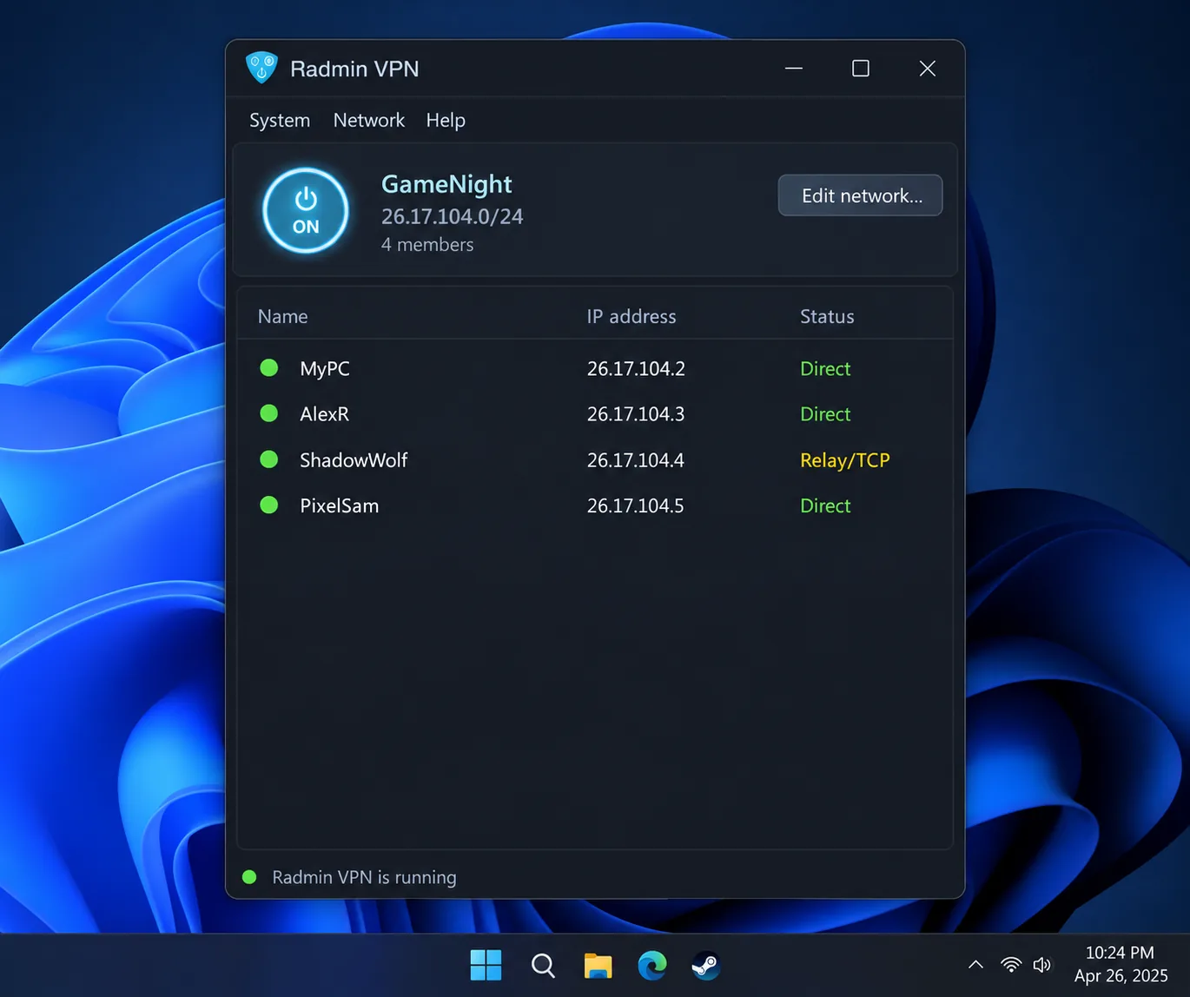The image size is (1190, 997).
Task: Open File Explorer from the taskbar
Action: tap(598, 965)
